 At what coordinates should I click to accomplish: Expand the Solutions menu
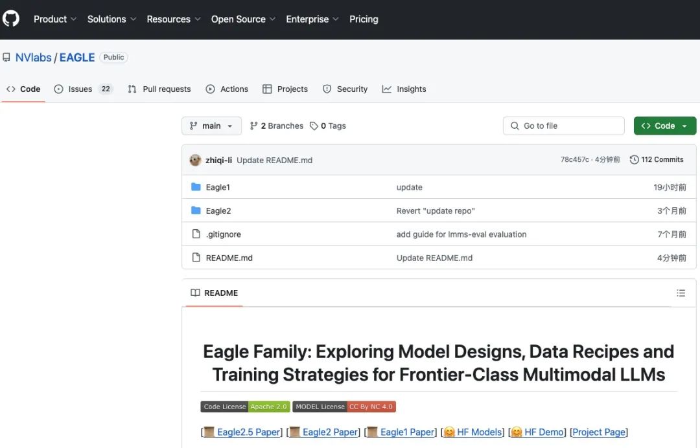pyautogui.click(x=111, y=19)
